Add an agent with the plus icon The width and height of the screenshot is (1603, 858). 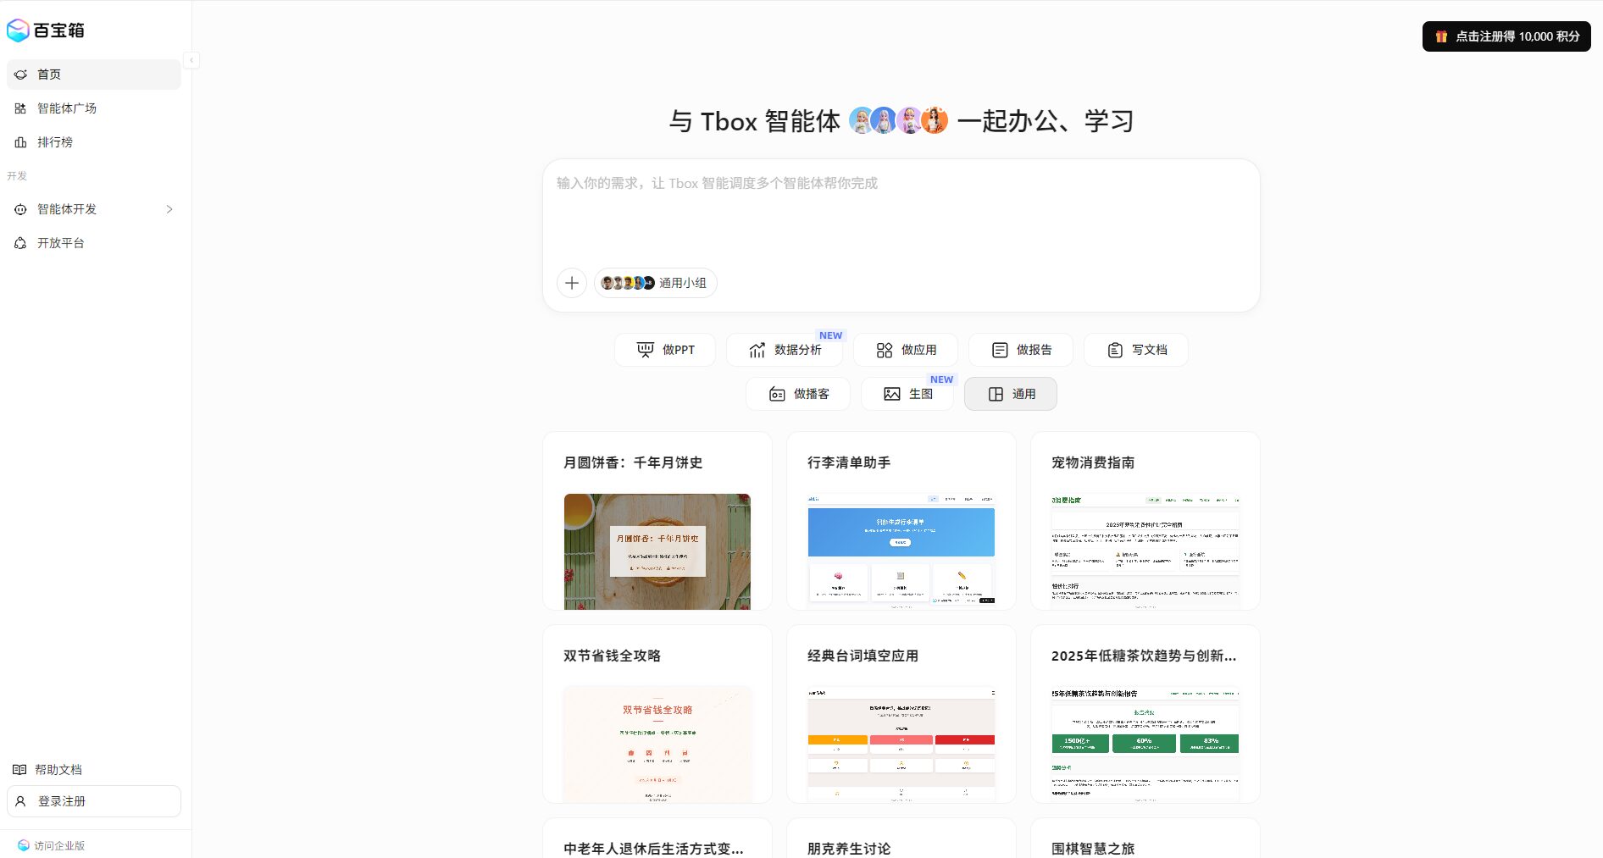point(572,283)
